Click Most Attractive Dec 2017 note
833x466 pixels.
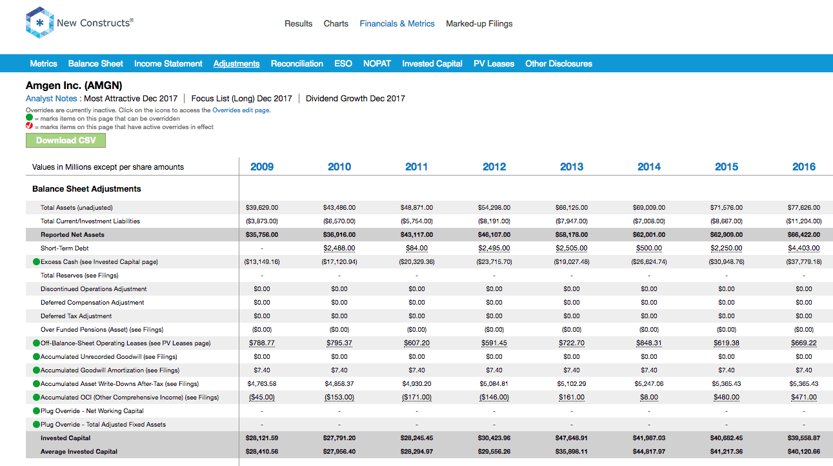point(131,99)
